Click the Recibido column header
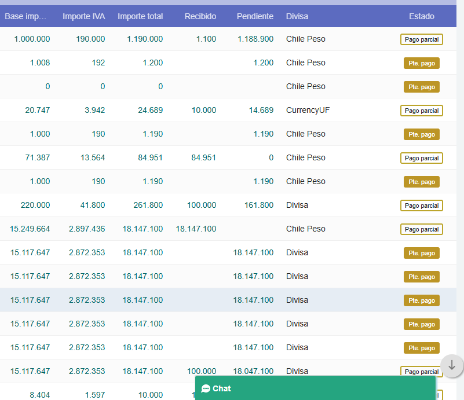 [x=200, y=16]
